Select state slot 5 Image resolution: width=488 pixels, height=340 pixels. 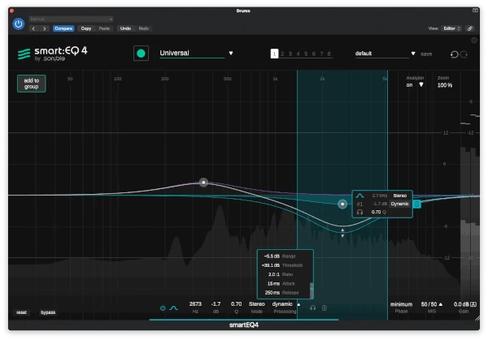pos(306,54)
